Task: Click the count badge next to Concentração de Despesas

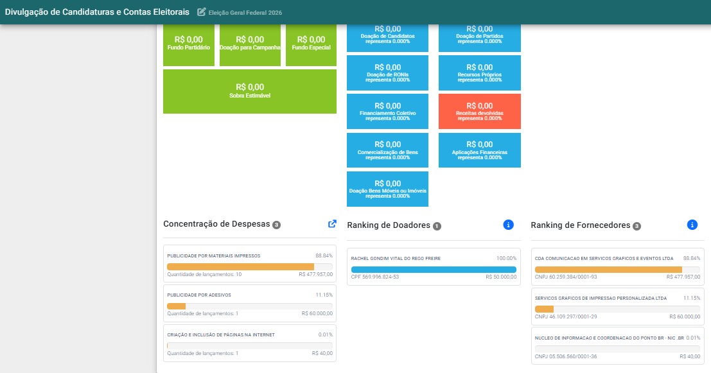Action: tap(277, 225)
